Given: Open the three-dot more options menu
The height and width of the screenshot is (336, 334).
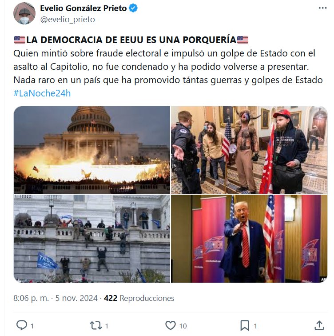Looking at the screenshot, I should tap(322, 8).
